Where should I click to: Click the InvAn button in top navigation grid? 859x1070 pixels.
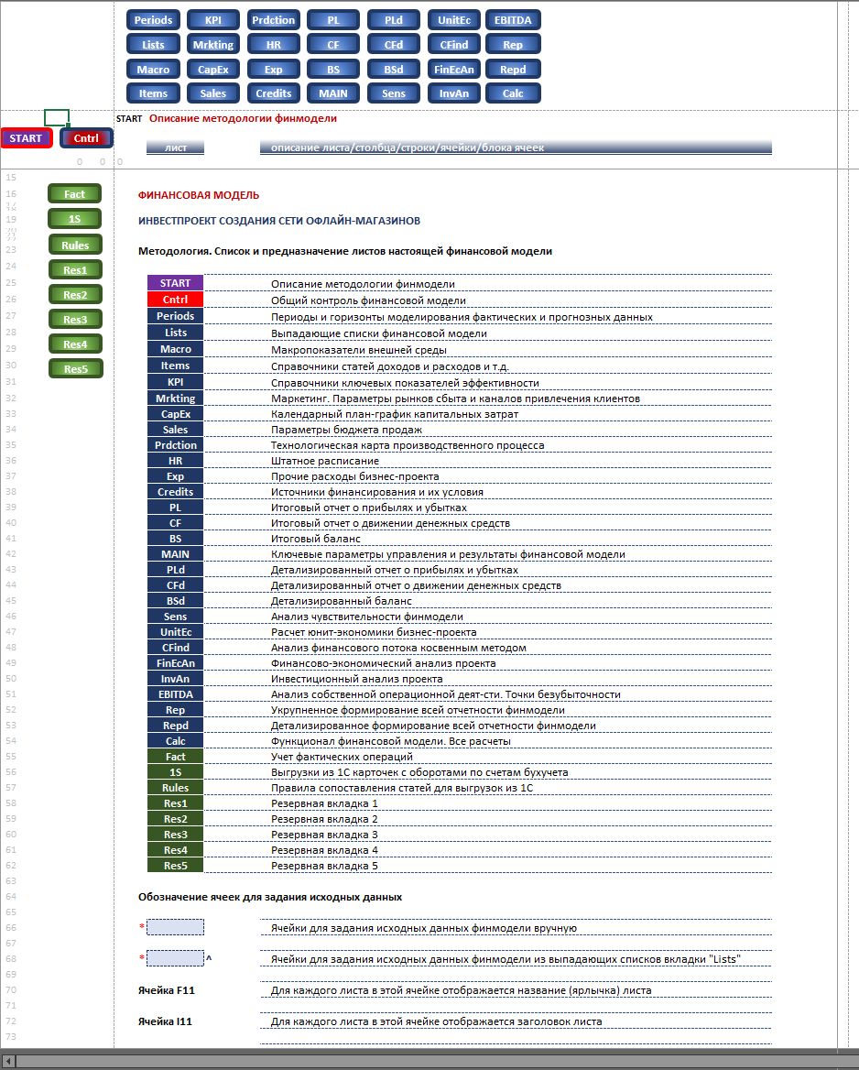coord(454,93)
